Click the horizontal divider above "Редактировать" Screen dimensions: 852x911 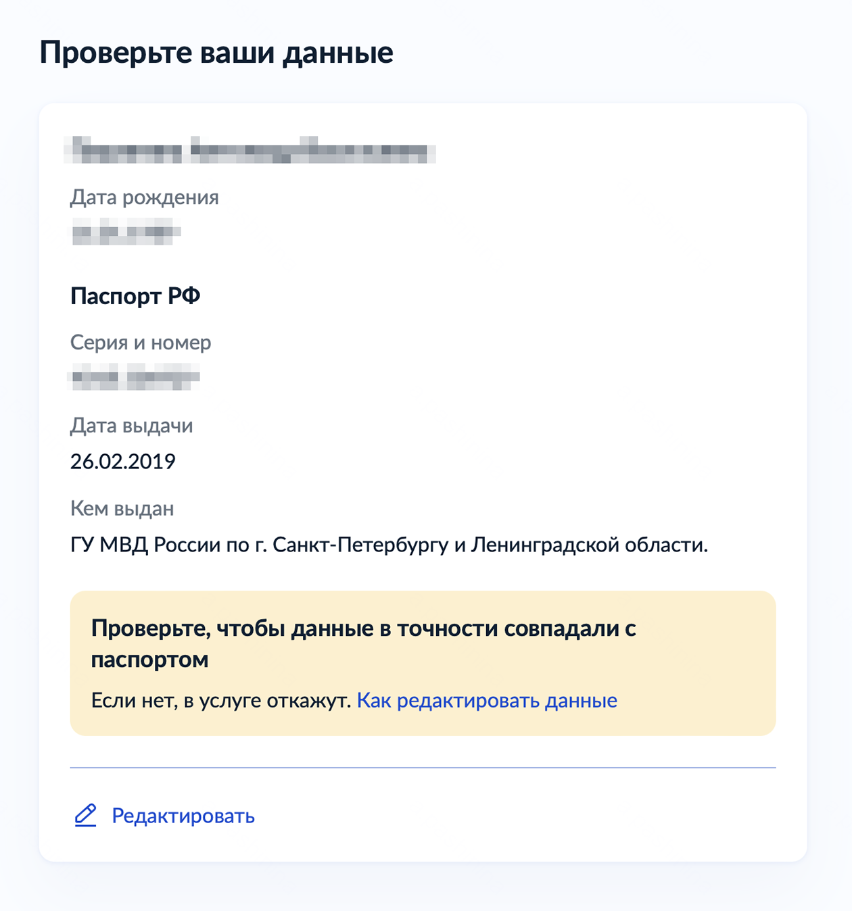coord(423,768)
